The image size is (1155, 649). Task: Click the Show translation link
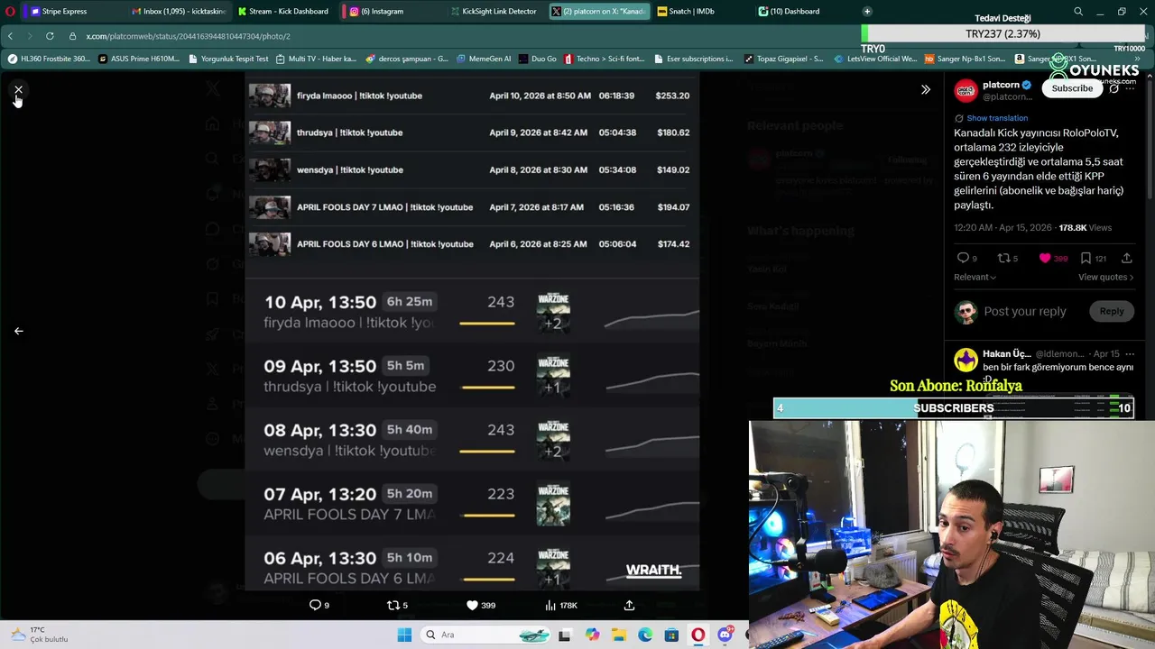[997, 118]
